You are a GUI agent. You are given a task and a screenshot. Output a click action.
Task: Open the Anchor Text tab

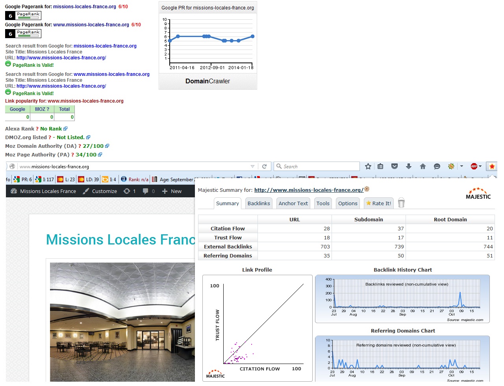click(x=293, y=203)
